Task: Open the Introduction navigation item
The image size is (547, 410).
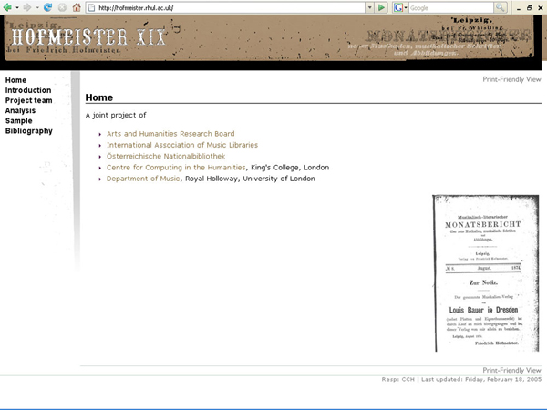Action: 28,90
